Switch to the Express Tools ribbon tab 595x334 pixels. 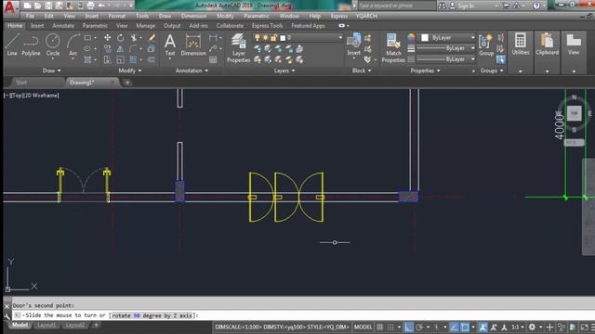267,26
